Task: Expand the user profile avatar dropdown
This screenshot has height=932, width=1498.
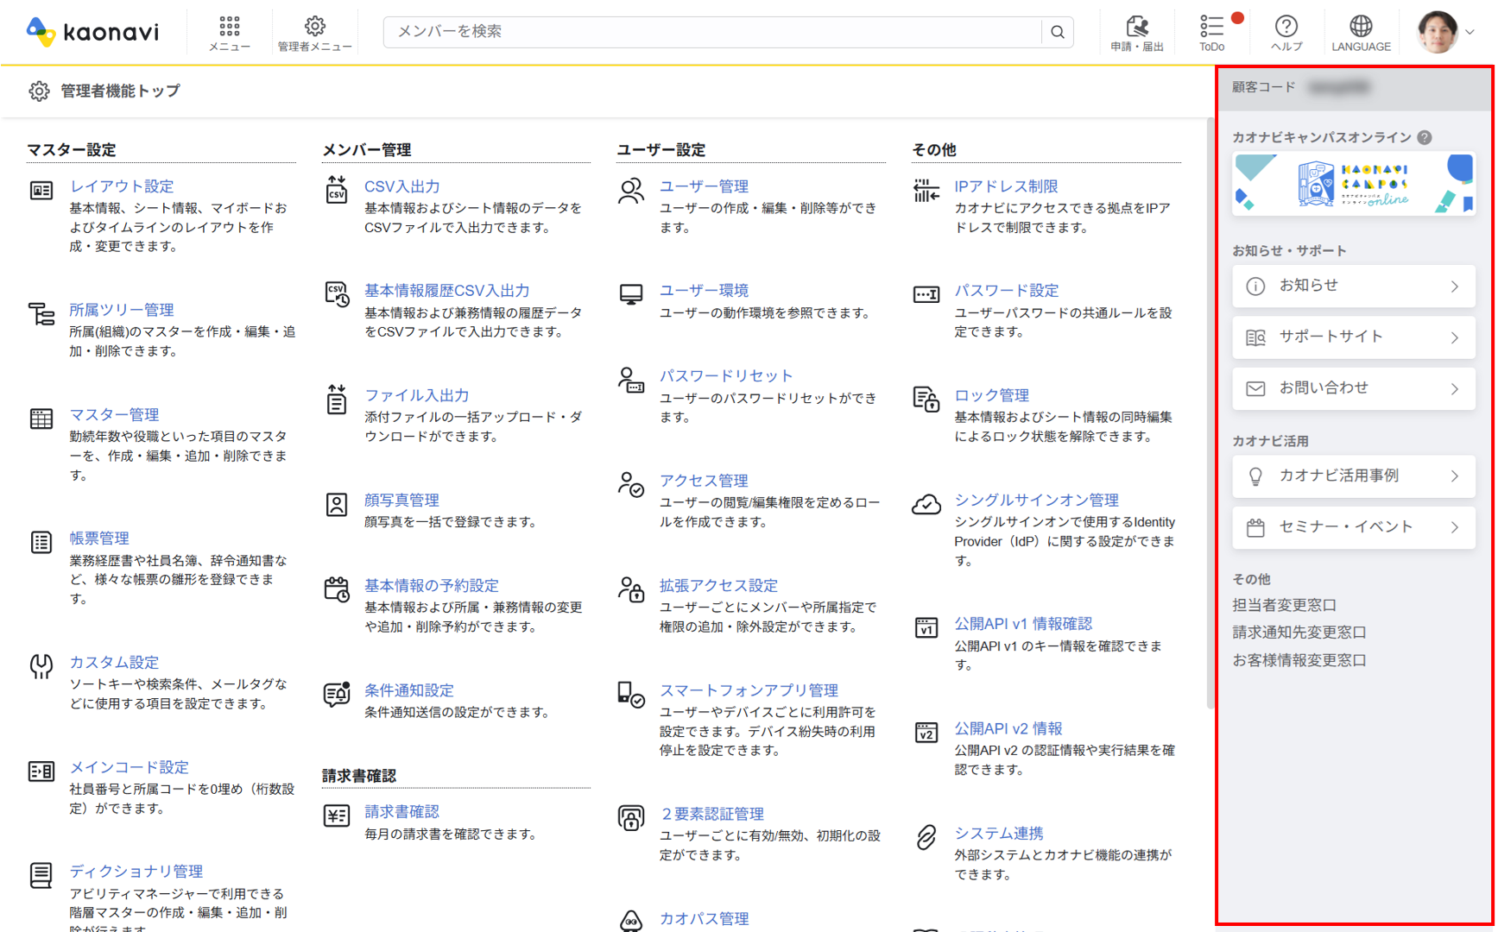Action: [x=1446, y=32]
